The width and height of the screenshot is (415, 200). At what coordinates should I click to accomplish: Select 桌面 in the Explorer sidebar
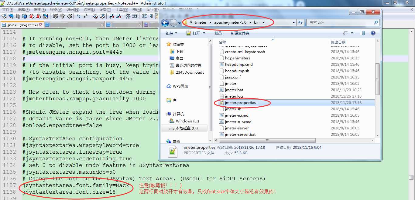click(177, 58)
